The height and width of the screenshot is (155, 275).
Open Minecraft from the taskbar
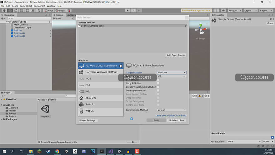[39, 151]
